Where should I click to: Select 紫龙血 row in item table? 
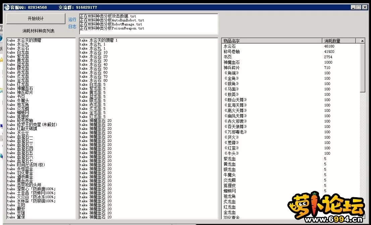tap(291, 159)
